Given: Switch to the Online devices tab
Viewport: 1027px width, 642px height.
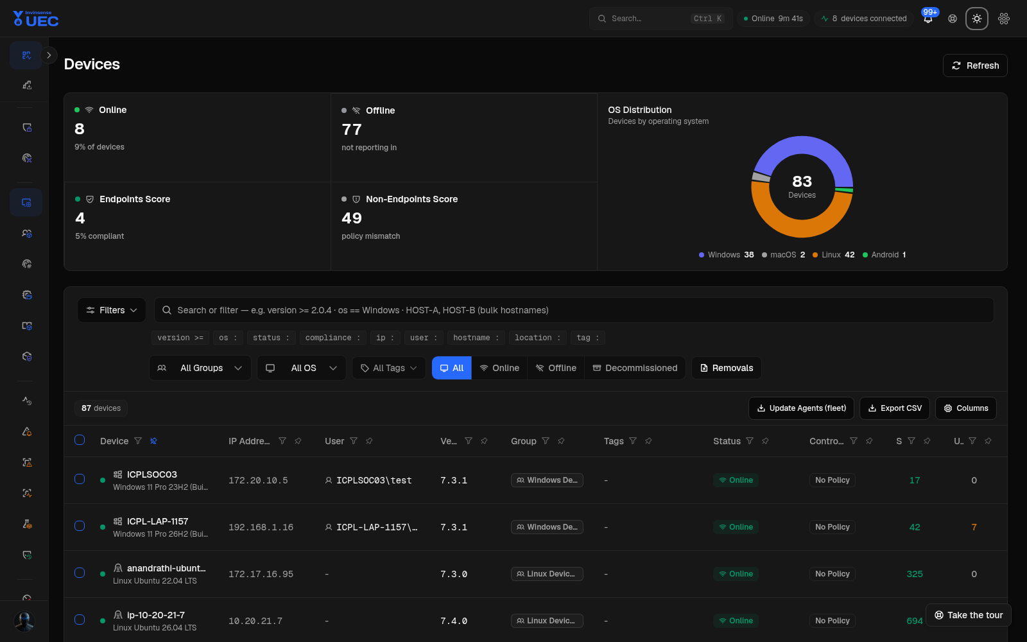Looking at the screenshot, I should coord(499,368).
